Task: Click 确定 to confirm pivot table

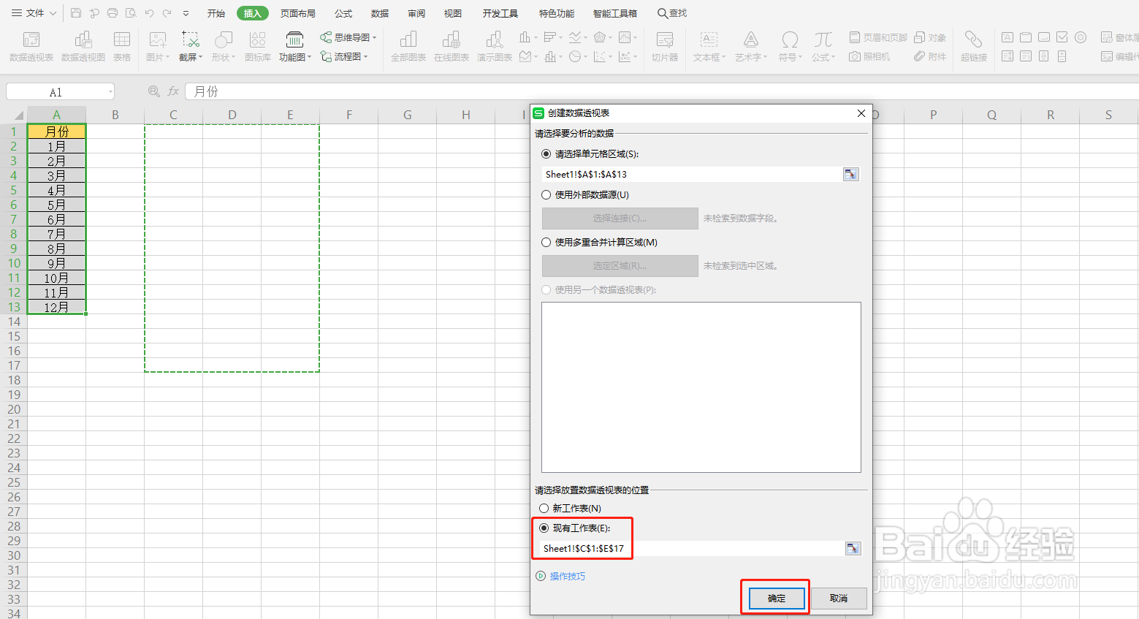Action: (x=777, y=599)
